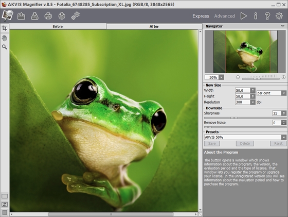The height and width of the screenshot is (217, 288).
Task: Select the Crop tool
Action: 5,28
